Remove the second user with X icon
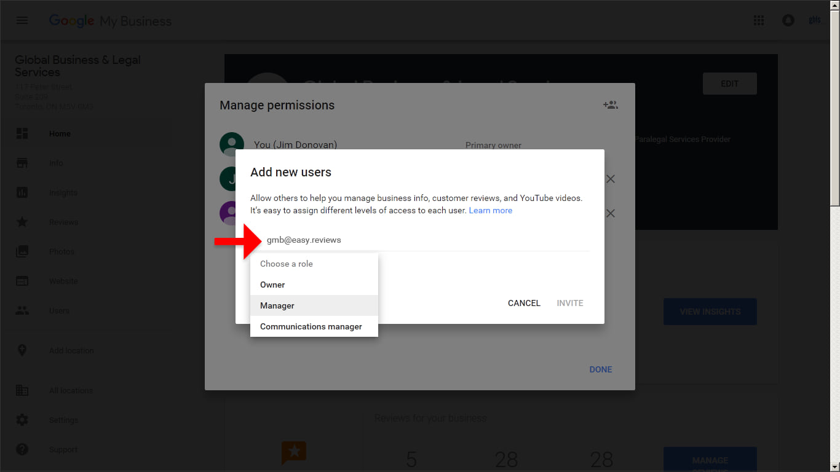The width and height of the screenshot is (840, 472). [x=610, y=179]
